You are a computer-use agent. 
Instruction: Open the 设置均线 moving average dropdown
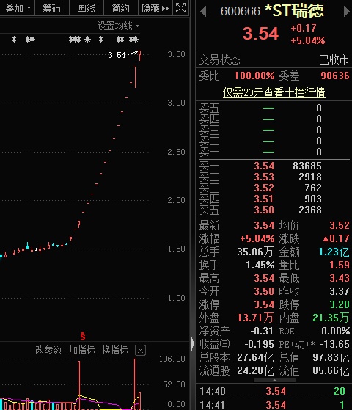118,26
